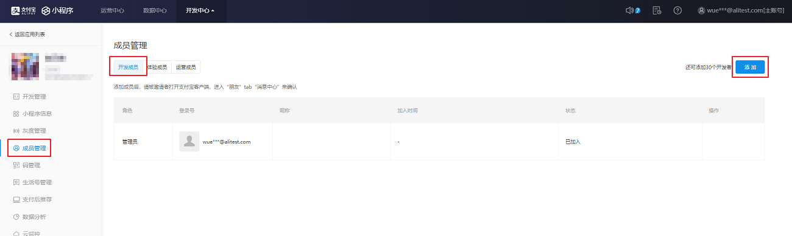Click the 已加入 status cell

click(x=573, y=142)
